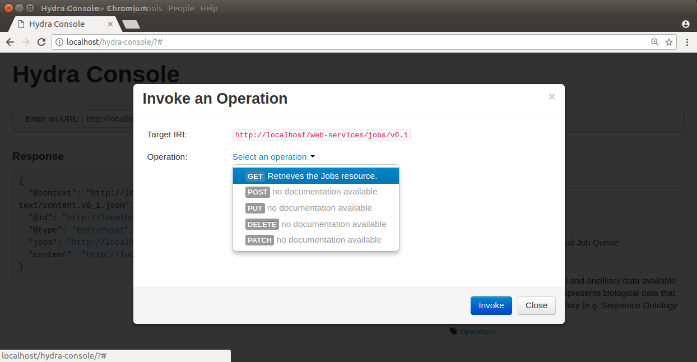Open the 'Select an operation' dropdown
The image size is (697, 362).
click(x=273, y=157)
